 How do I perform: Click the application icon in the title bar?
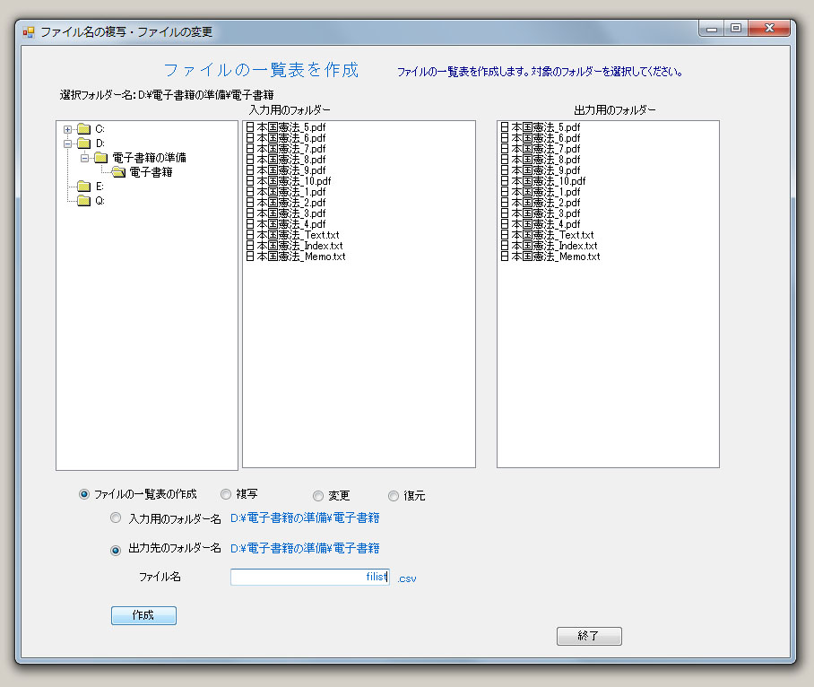coord(28,32)
